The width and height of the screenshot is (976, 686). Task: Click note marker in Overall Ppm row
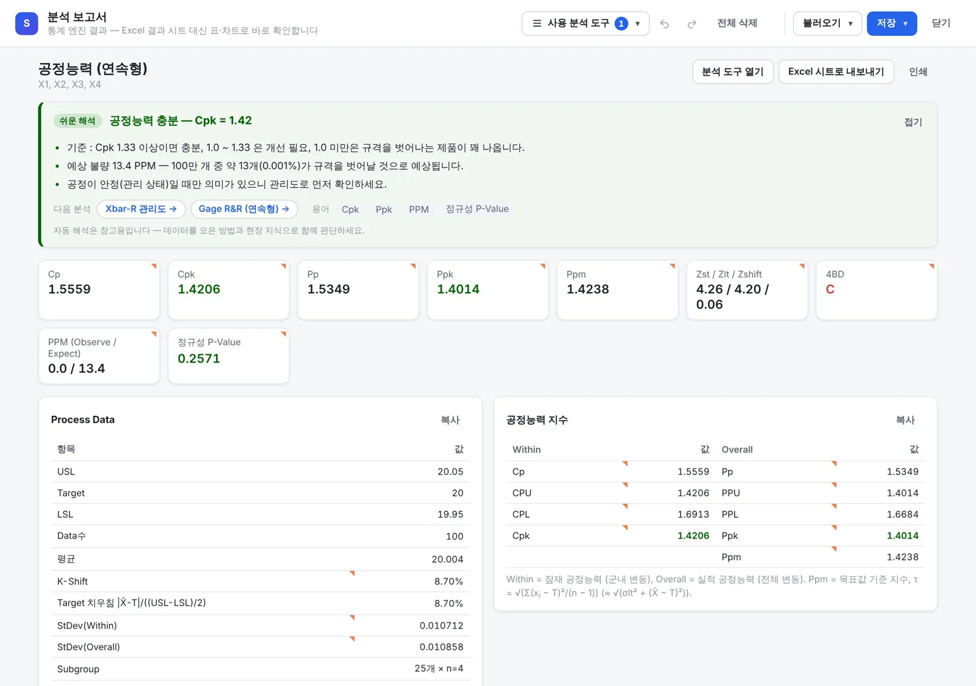coord(834,549)
